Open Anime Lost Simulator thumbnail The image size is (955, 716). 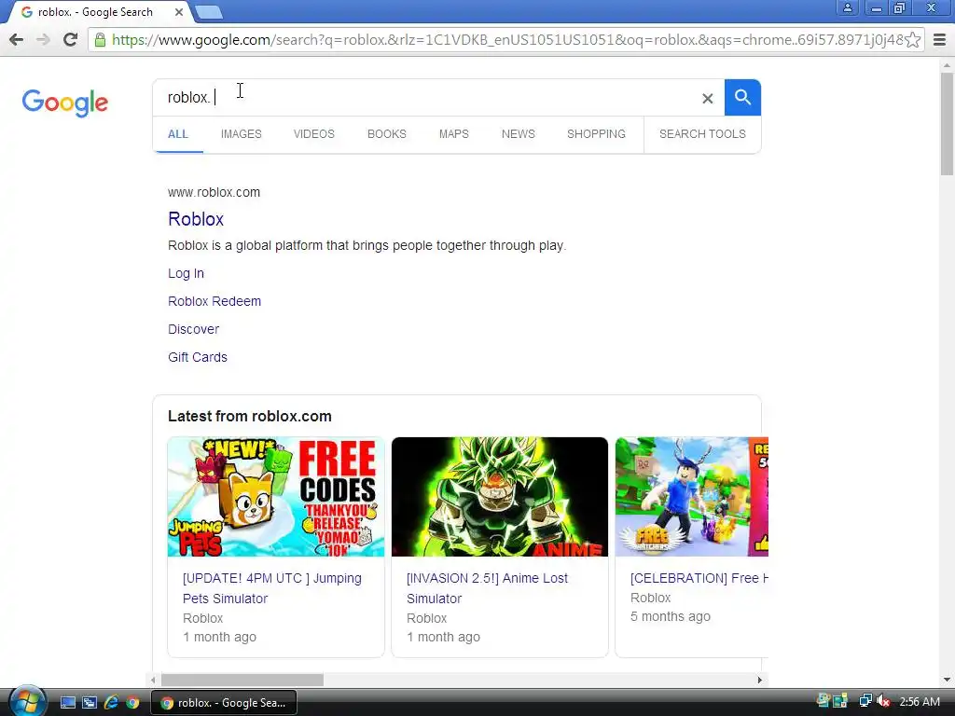500,497
